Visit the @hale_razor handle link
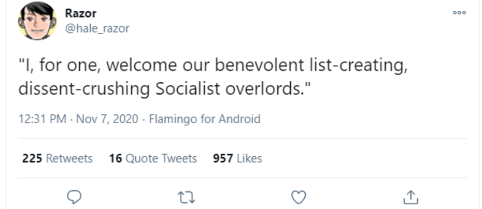 [97, 28]
